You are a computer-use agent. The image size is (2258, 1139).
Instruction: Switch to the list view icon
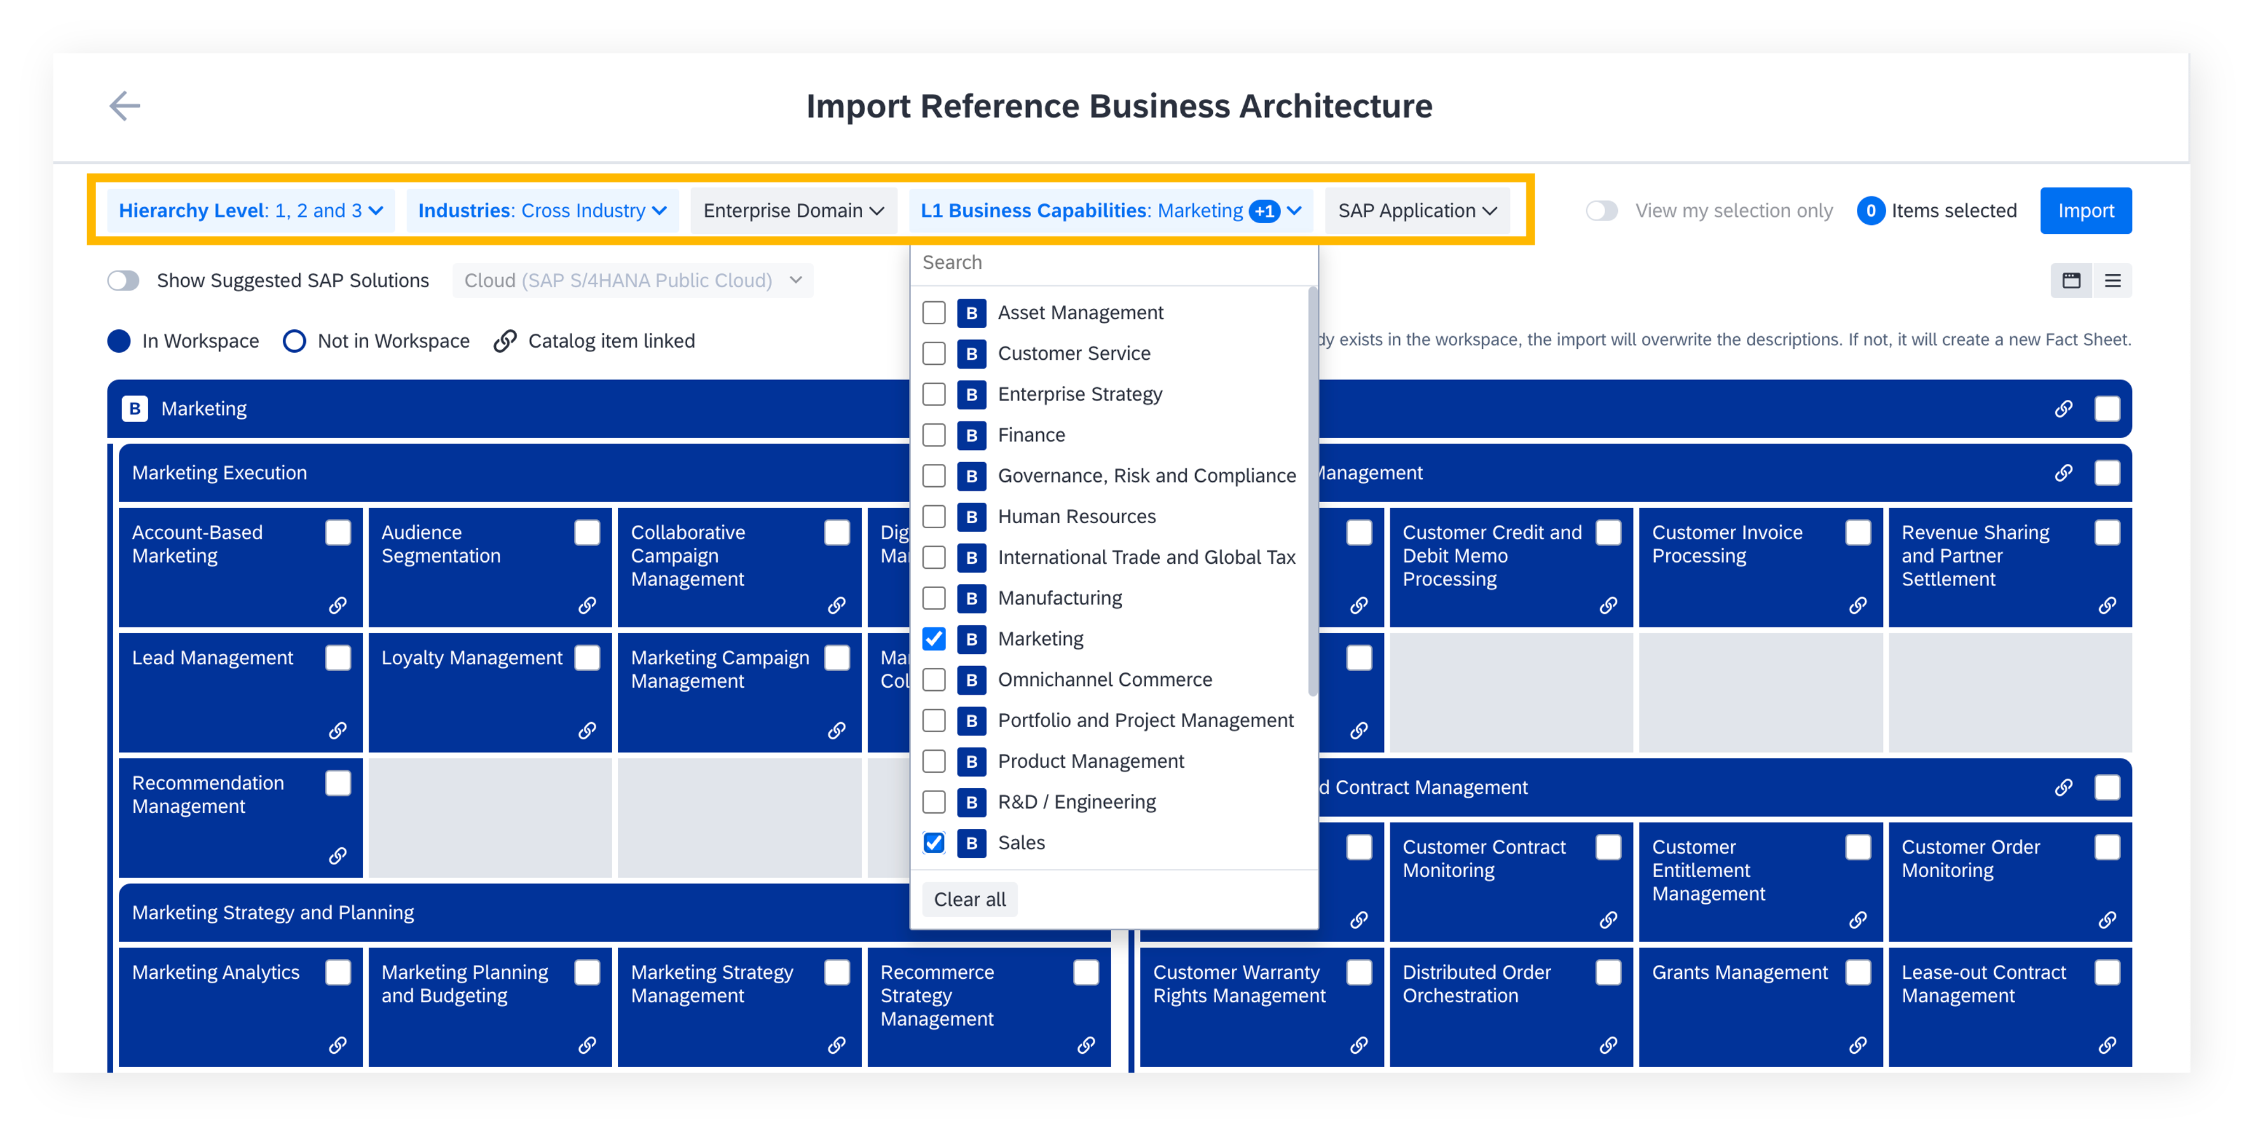(x=2112, y=280)
